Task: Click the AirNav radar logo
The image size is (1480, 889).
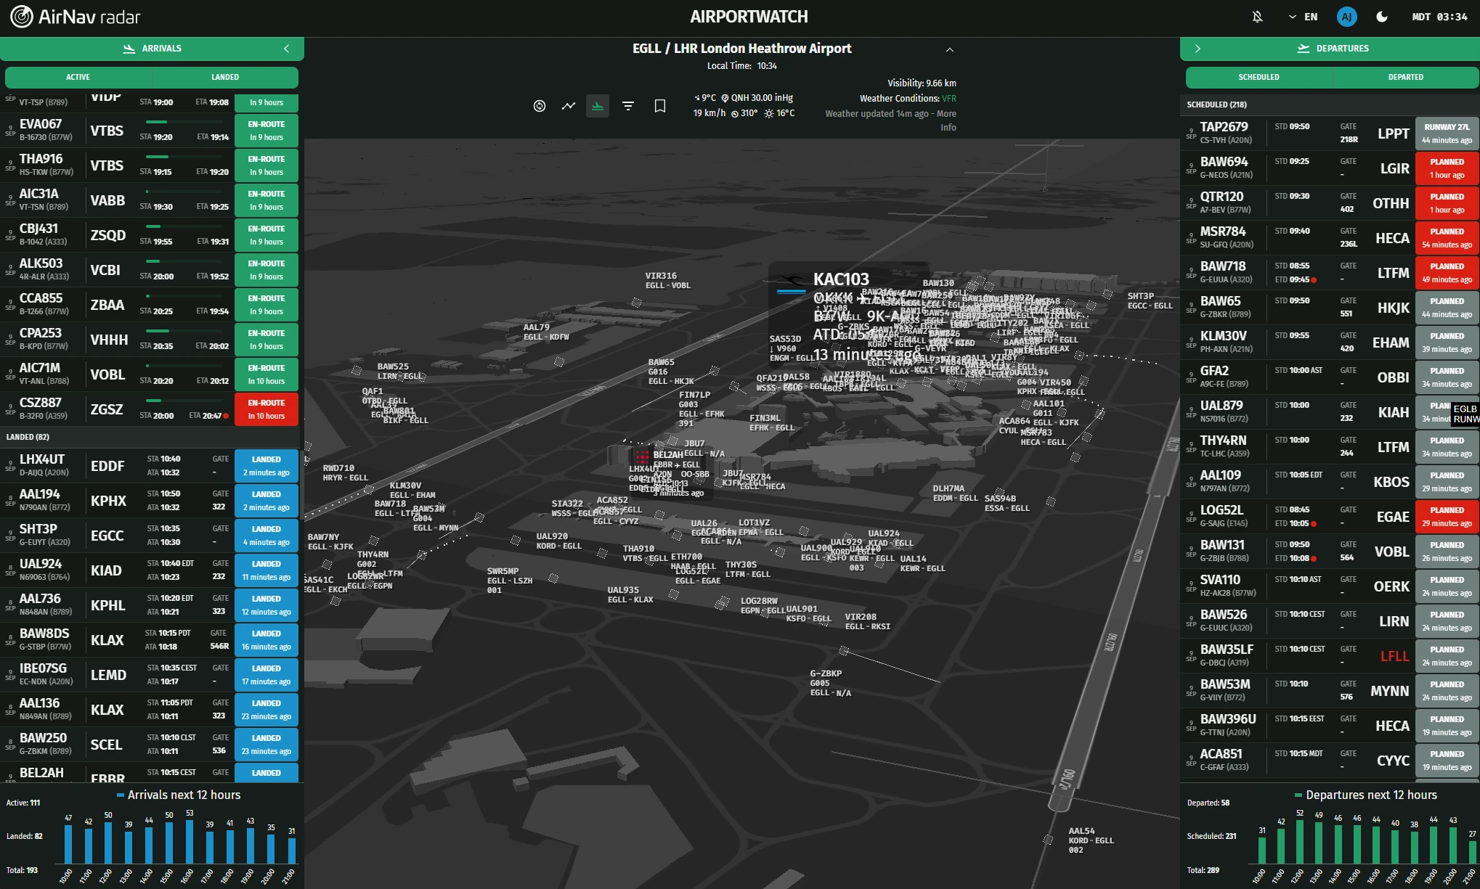Action: 76,17
